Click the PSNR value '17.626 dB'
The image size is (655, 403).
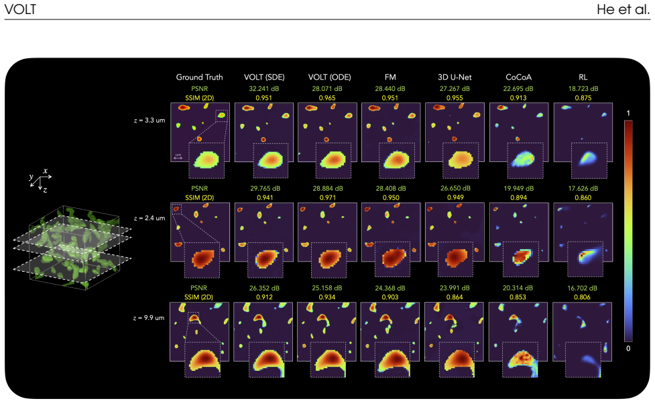[583, 188]
